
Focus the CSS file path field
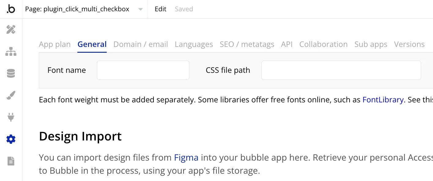click(341, 70)
